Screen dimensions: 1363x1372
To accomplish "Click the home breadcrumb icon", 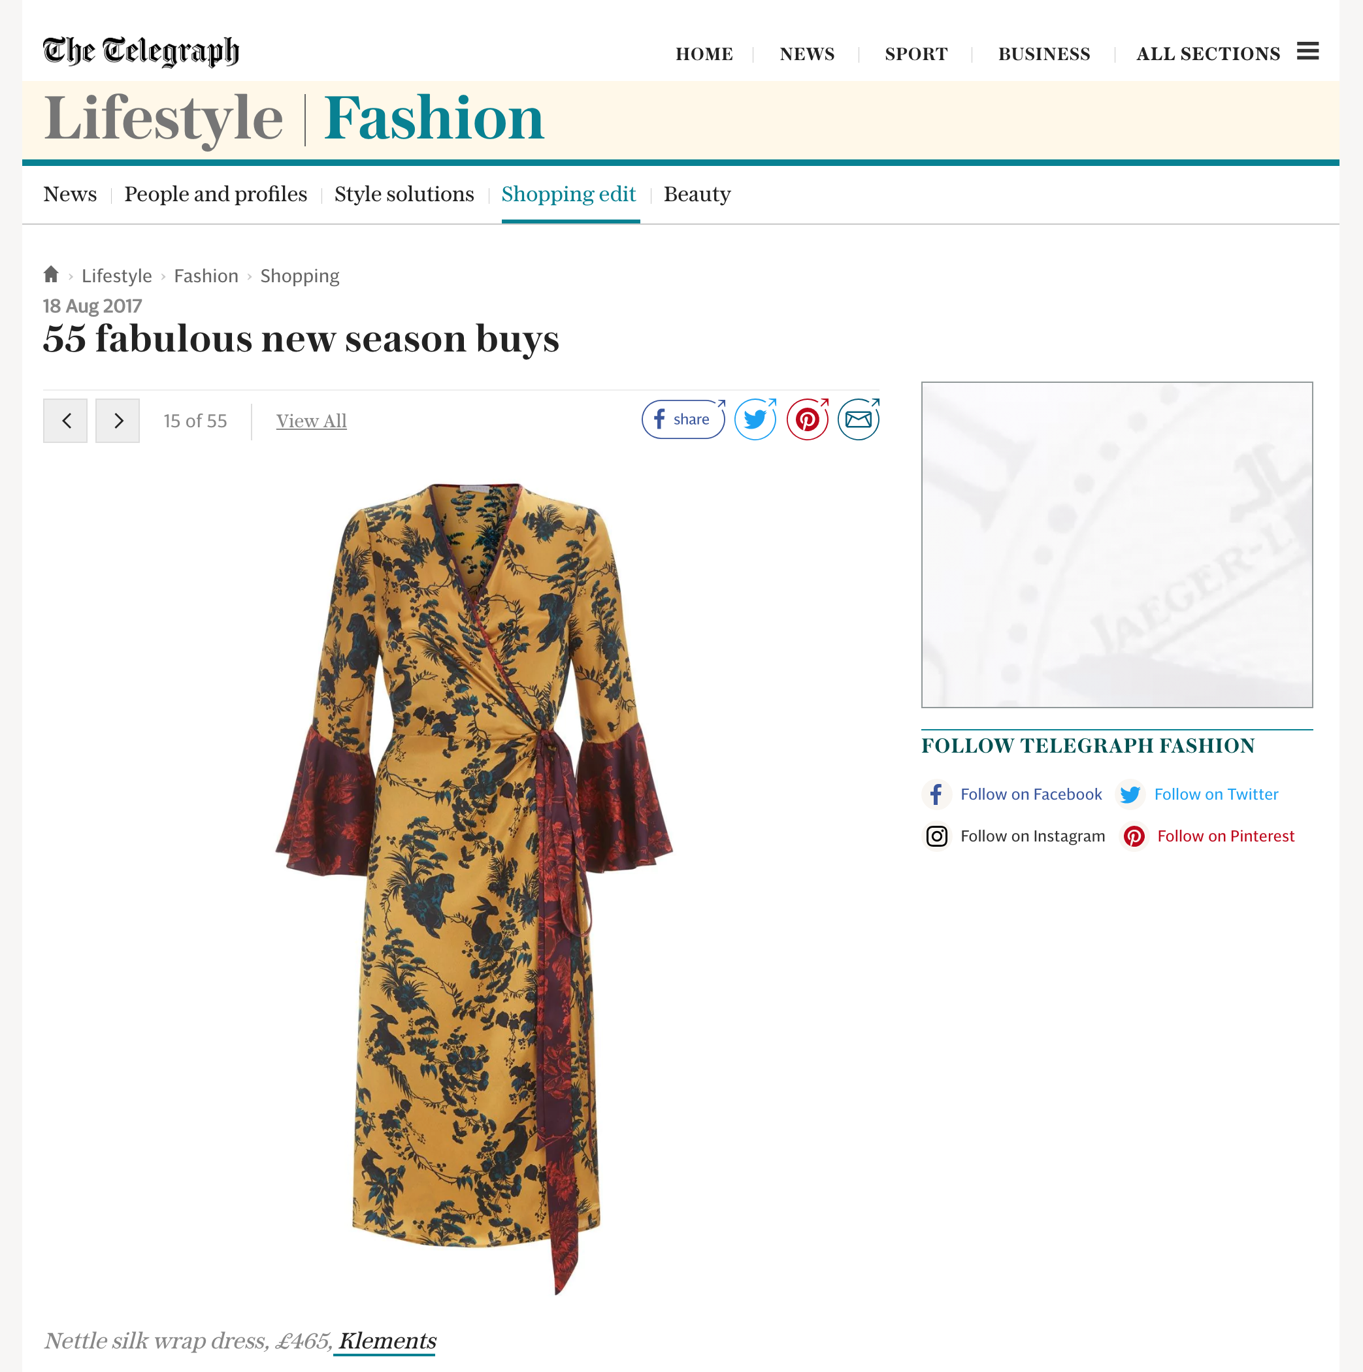I will click(x=51, y=274).
